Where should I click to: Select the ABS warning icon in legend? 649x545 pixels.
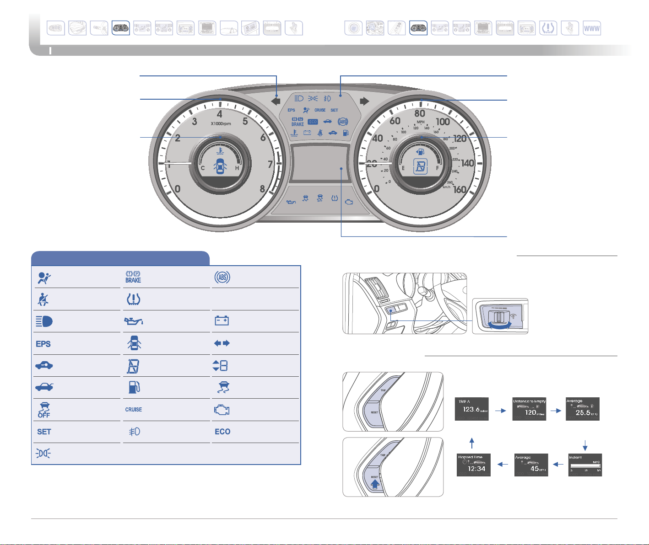tap(222, 277)
